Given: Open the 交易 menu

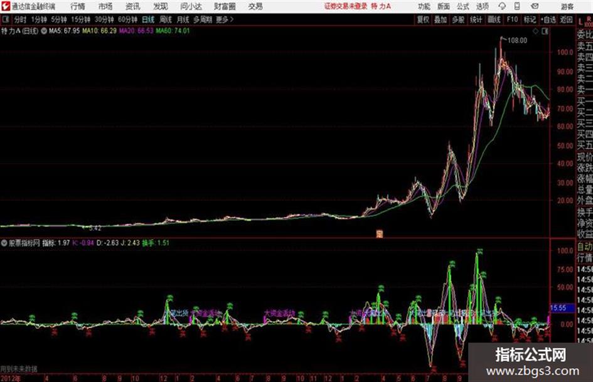Looking at the screenshot, I should click(x=255, y=6).
